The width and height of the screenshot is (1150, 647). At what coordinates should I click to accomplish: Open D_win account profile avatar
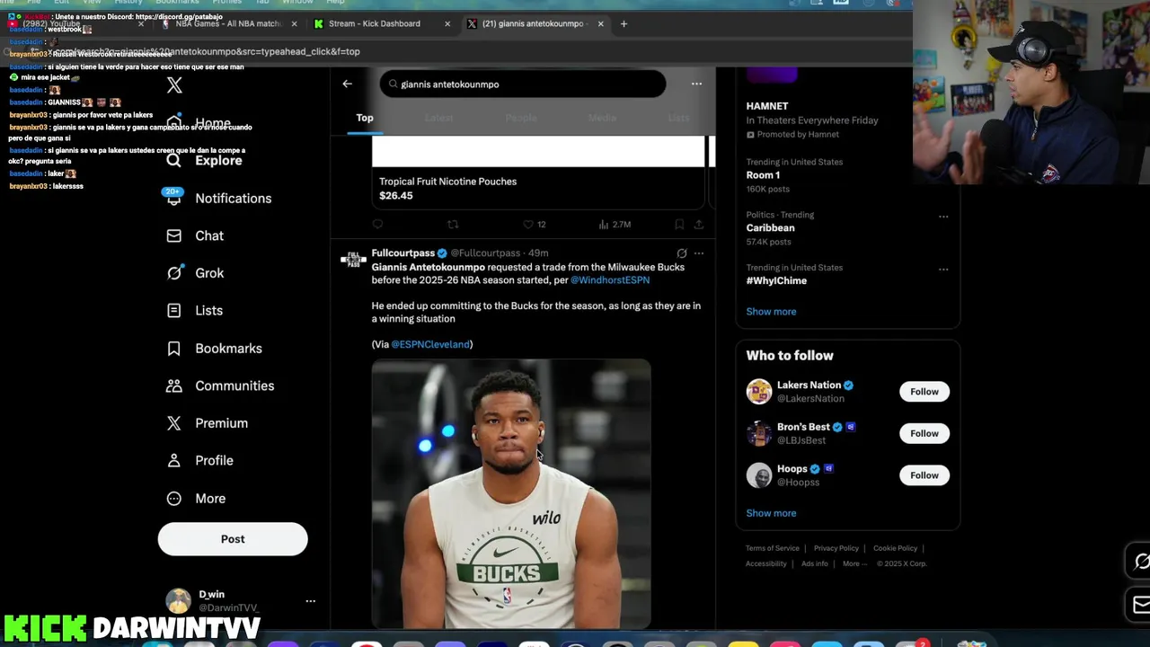(x=179, y=601)
